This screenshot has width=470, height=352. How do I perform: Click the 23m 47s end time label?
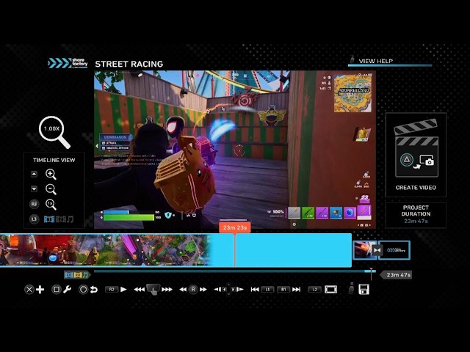[397, 275]
